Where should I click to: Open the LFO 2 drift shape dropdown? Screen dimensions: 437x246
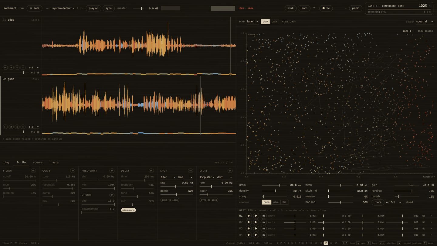click(225, 177)
